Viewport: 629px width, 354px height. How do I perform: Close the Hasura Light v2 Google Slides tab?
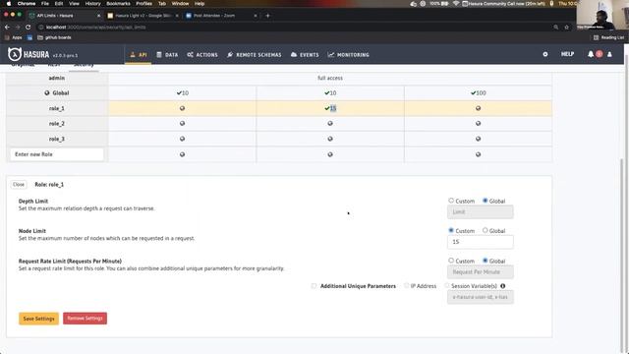pos(177,16)
